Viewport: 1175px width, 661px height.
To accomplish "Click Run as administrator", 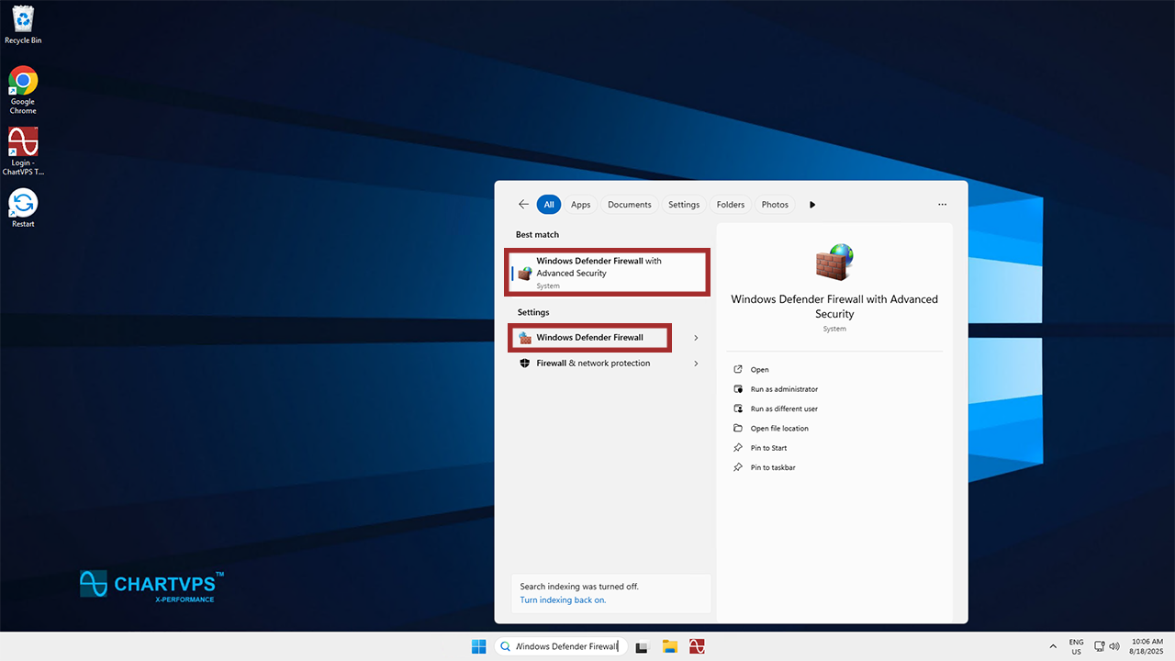I will pos(783,389).
